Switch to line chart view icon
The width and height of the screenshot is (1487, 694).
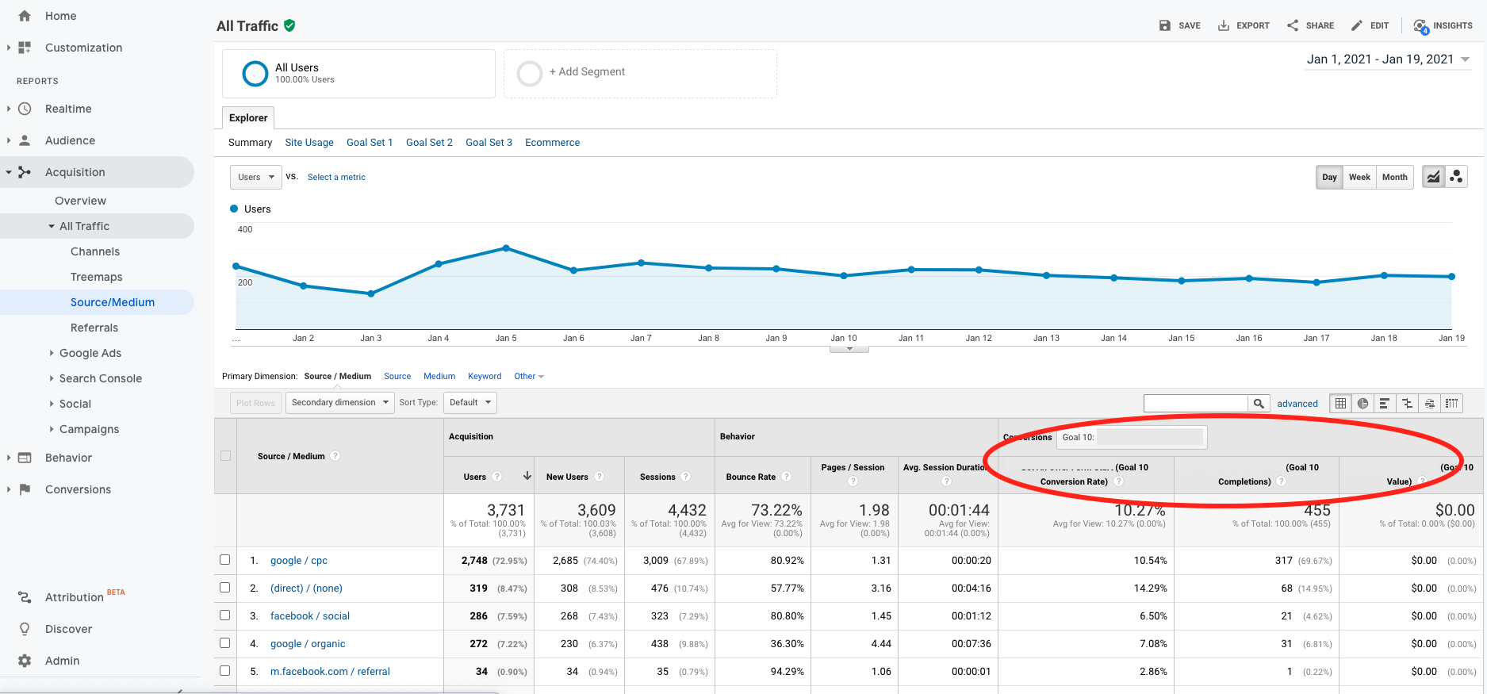(x=1434, y=177)
